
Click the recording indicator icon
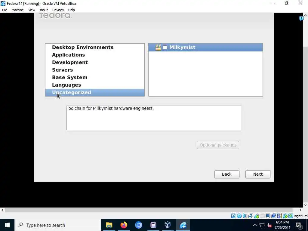point(273,216)
